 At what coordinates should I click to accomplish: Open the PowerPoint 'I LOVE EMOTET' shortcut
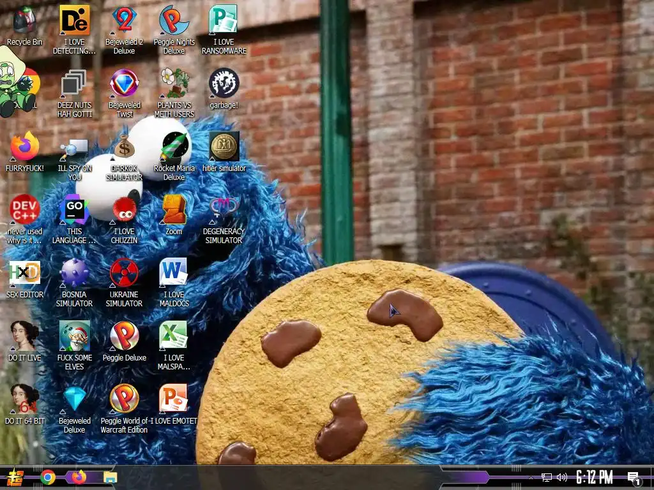coord(174,398)
